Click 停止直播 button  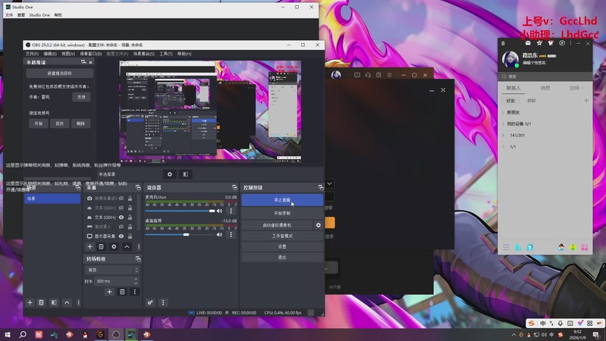(282, 200)
